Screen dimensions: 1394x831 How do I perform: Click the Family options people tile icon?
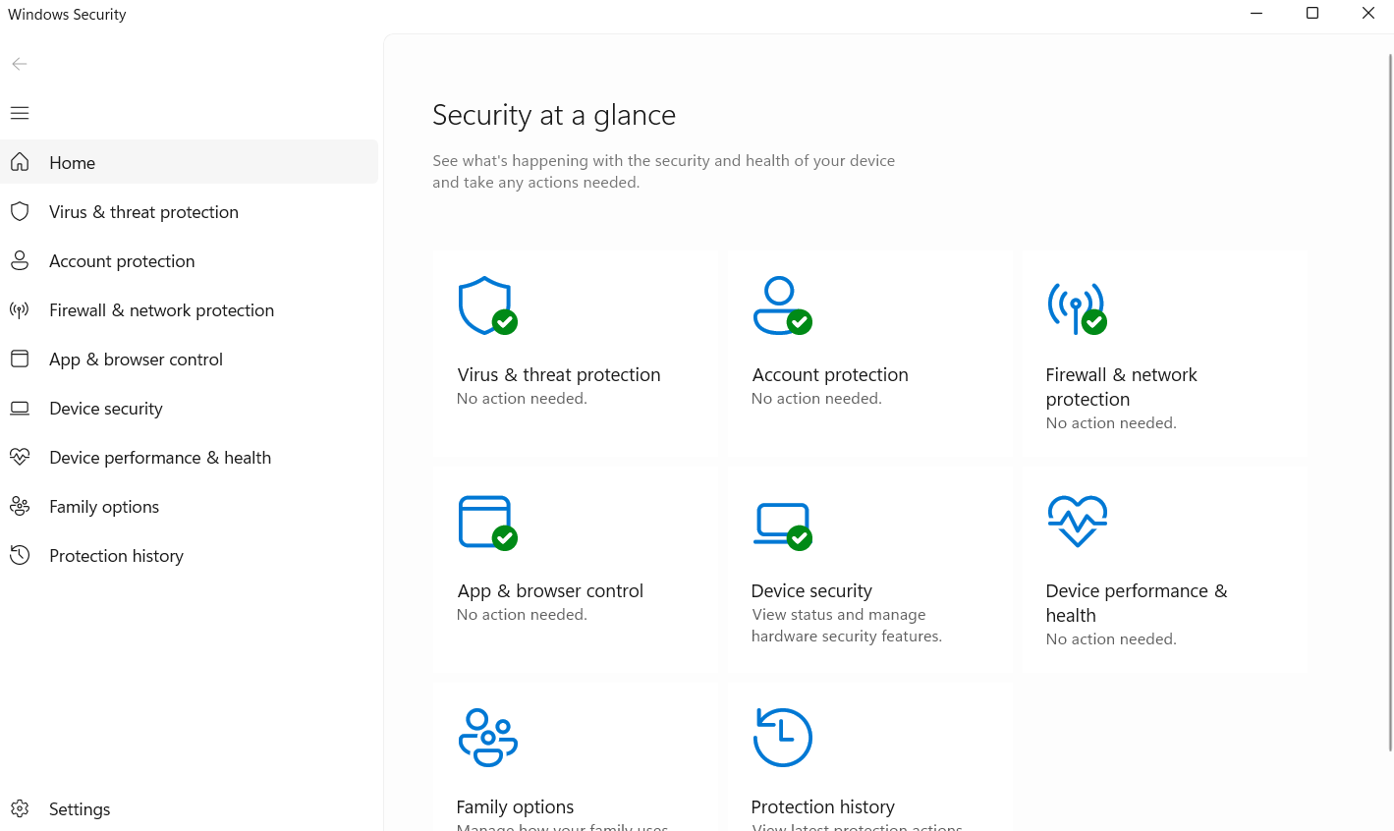pyautogui.click(x=487, y=737)
